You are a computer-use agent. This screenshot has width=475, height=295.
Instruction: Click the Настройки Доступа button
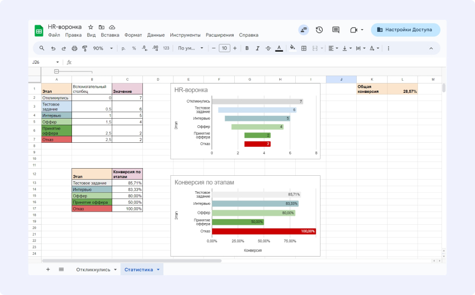(405, 30)
